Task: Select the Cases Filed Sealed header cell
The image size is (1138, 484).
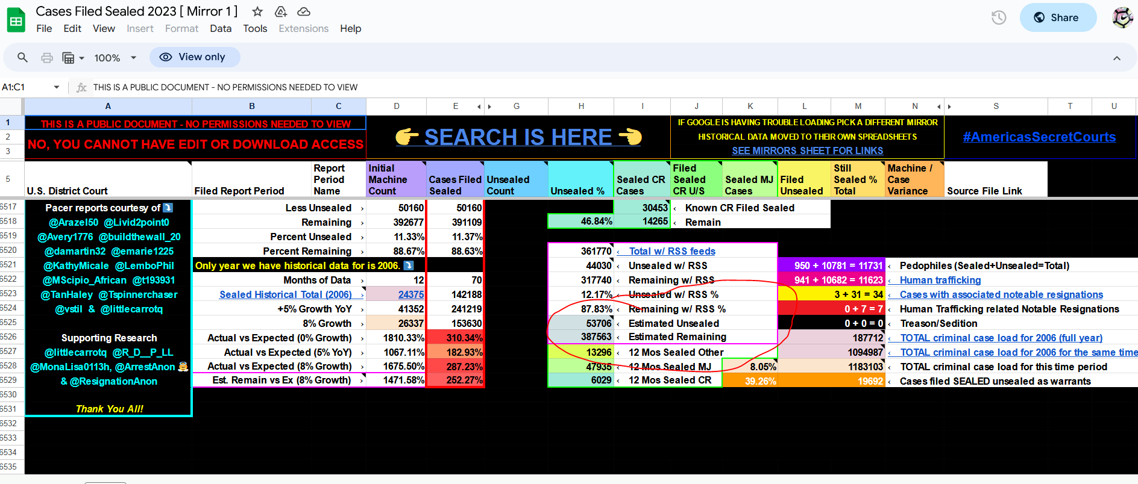Action: pyautogui.click(x=455, y=179)
